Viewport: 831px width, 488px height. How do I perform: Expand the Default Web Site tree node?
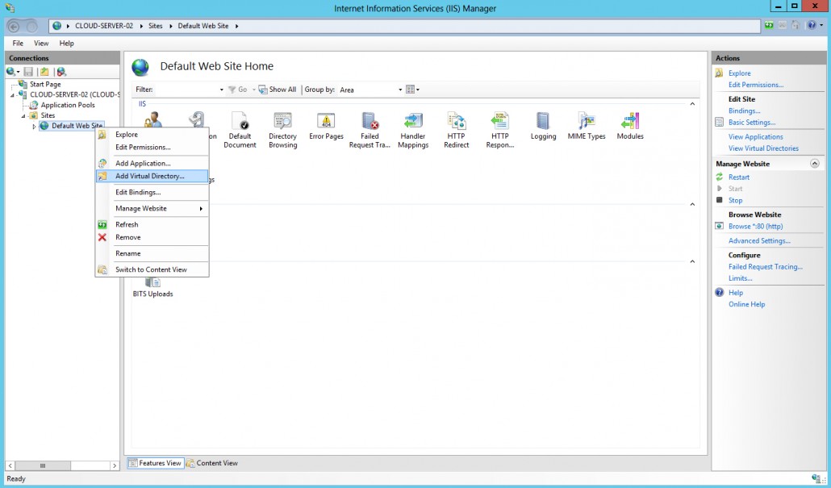click(35, 126)
